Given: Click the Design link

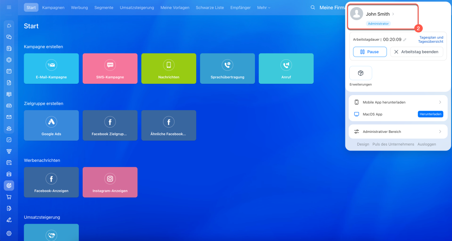Looking at the screenshot, I should 363,144.
